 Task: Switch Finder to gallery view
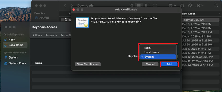point(155,6)
